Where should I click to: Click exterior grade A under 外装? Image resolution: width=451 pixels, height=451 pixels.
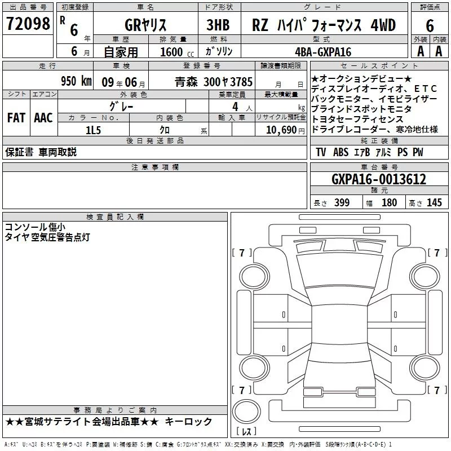tap(421, 51)
